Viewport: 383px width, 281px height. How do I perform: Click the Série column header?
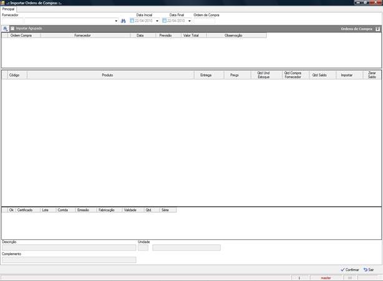click(x=168, y=210)
